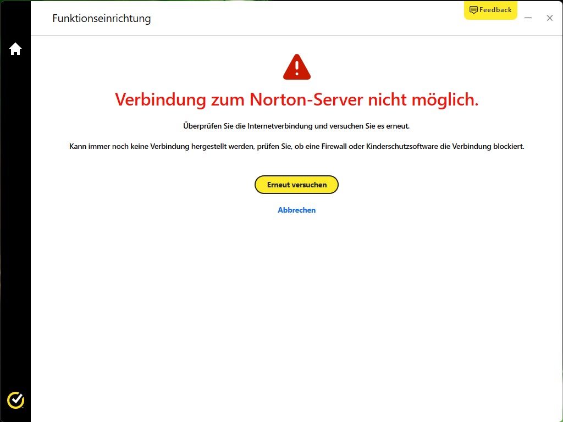
Task: Click the Norton checkmark logo
Action: tap(16, 400)
